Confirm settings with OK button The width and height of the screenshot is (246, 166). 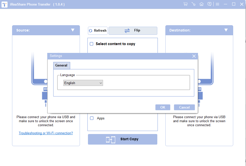(163, 107)
